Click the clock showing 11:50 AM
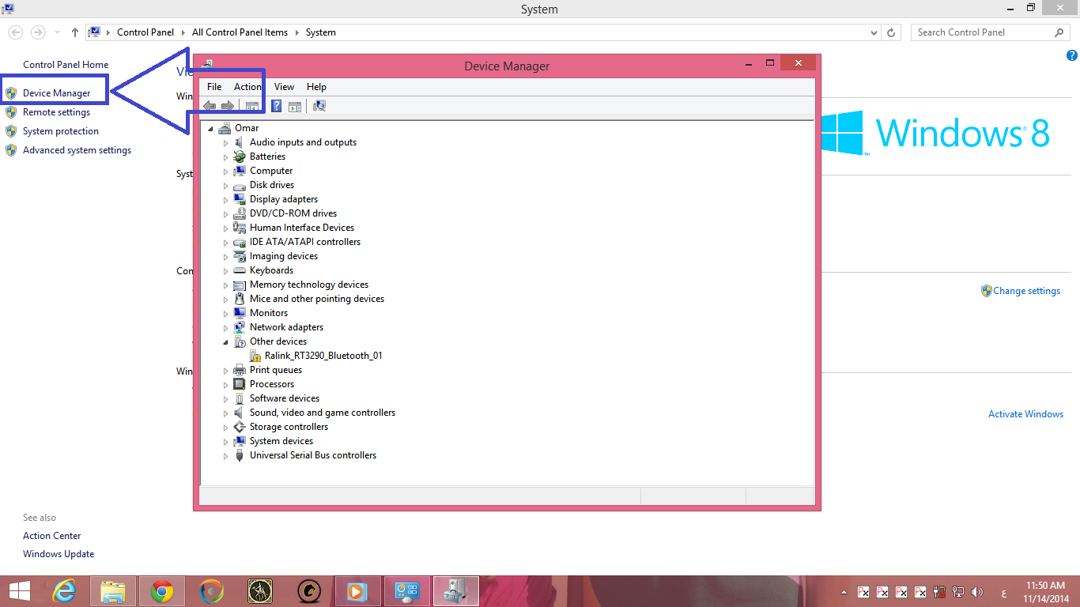This screenshot has height=607, width=1080. point(1046,586)
